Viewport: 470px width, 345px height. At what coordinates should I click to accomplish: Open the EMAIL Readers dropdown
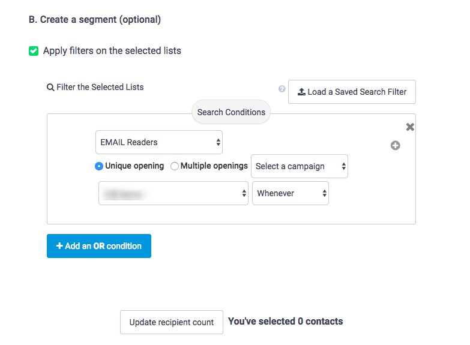tap(159, 142)
